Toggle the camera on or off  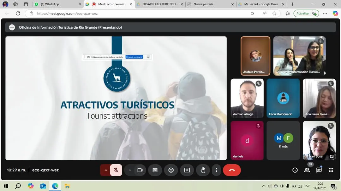point(140,170)
